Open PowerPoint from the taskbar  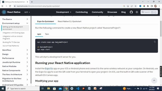coord(84,88)
